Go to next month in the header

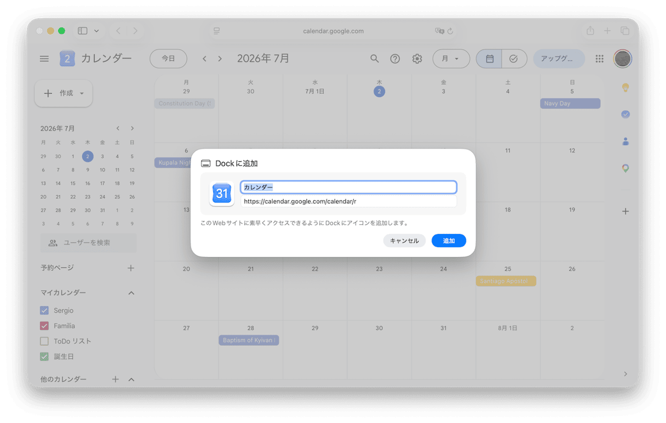[x=220, y=59]
